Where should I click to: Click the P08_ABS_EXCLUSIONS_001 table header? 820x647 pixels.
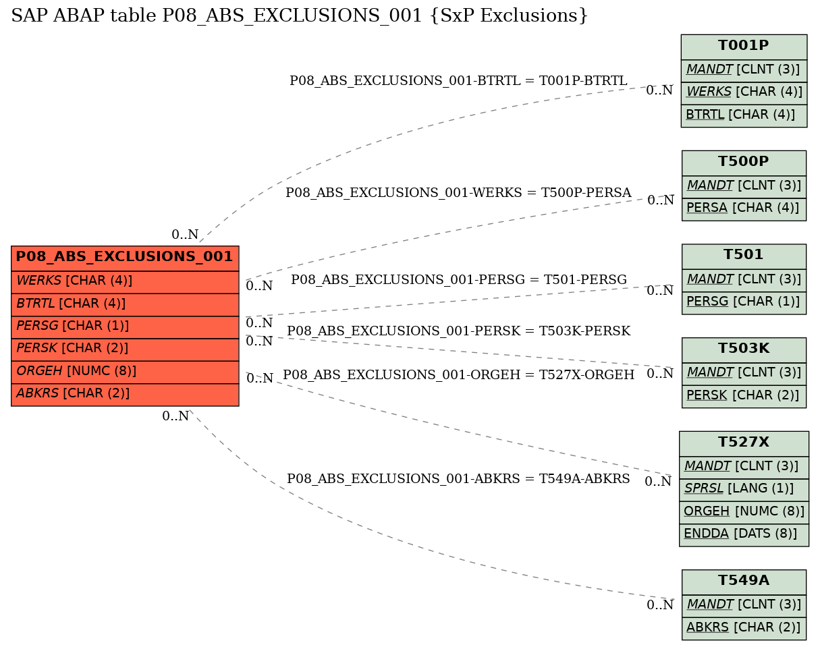pos(125,258)
